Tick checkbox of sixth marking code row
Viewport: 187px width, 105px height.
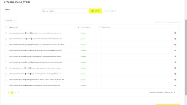tap(6, 62)
